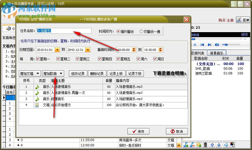
Task: Click the trash can icon to clear list
Action: pyautogui.click(x=206, y=145)
